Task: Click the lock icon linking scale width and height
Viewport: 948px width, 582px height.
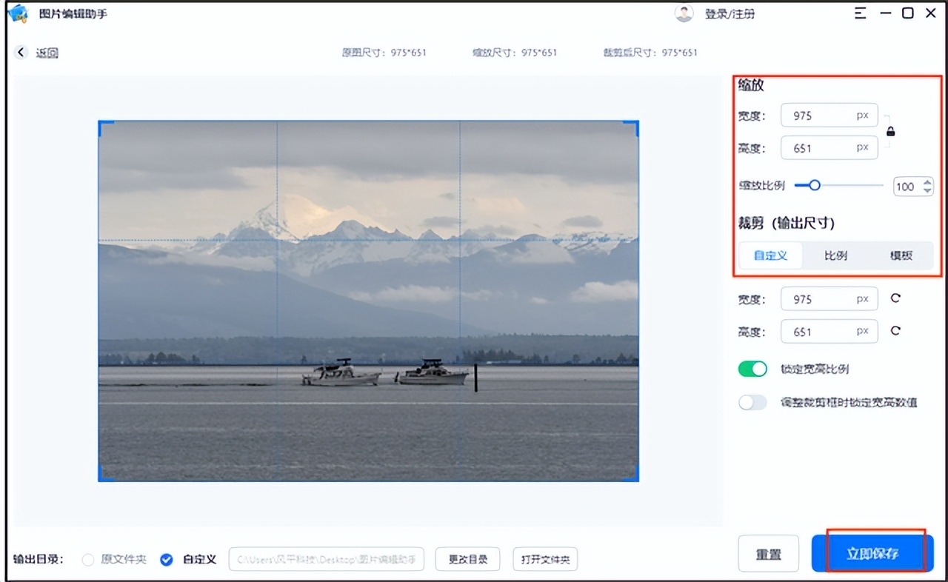Action: pyautogui.click(x=890, y=131)
